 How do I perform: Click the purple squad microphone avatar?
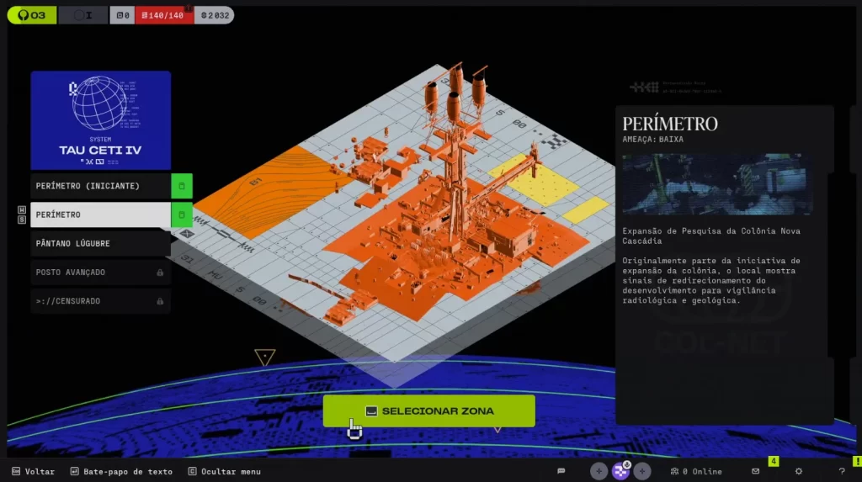(x=621, y=471)
